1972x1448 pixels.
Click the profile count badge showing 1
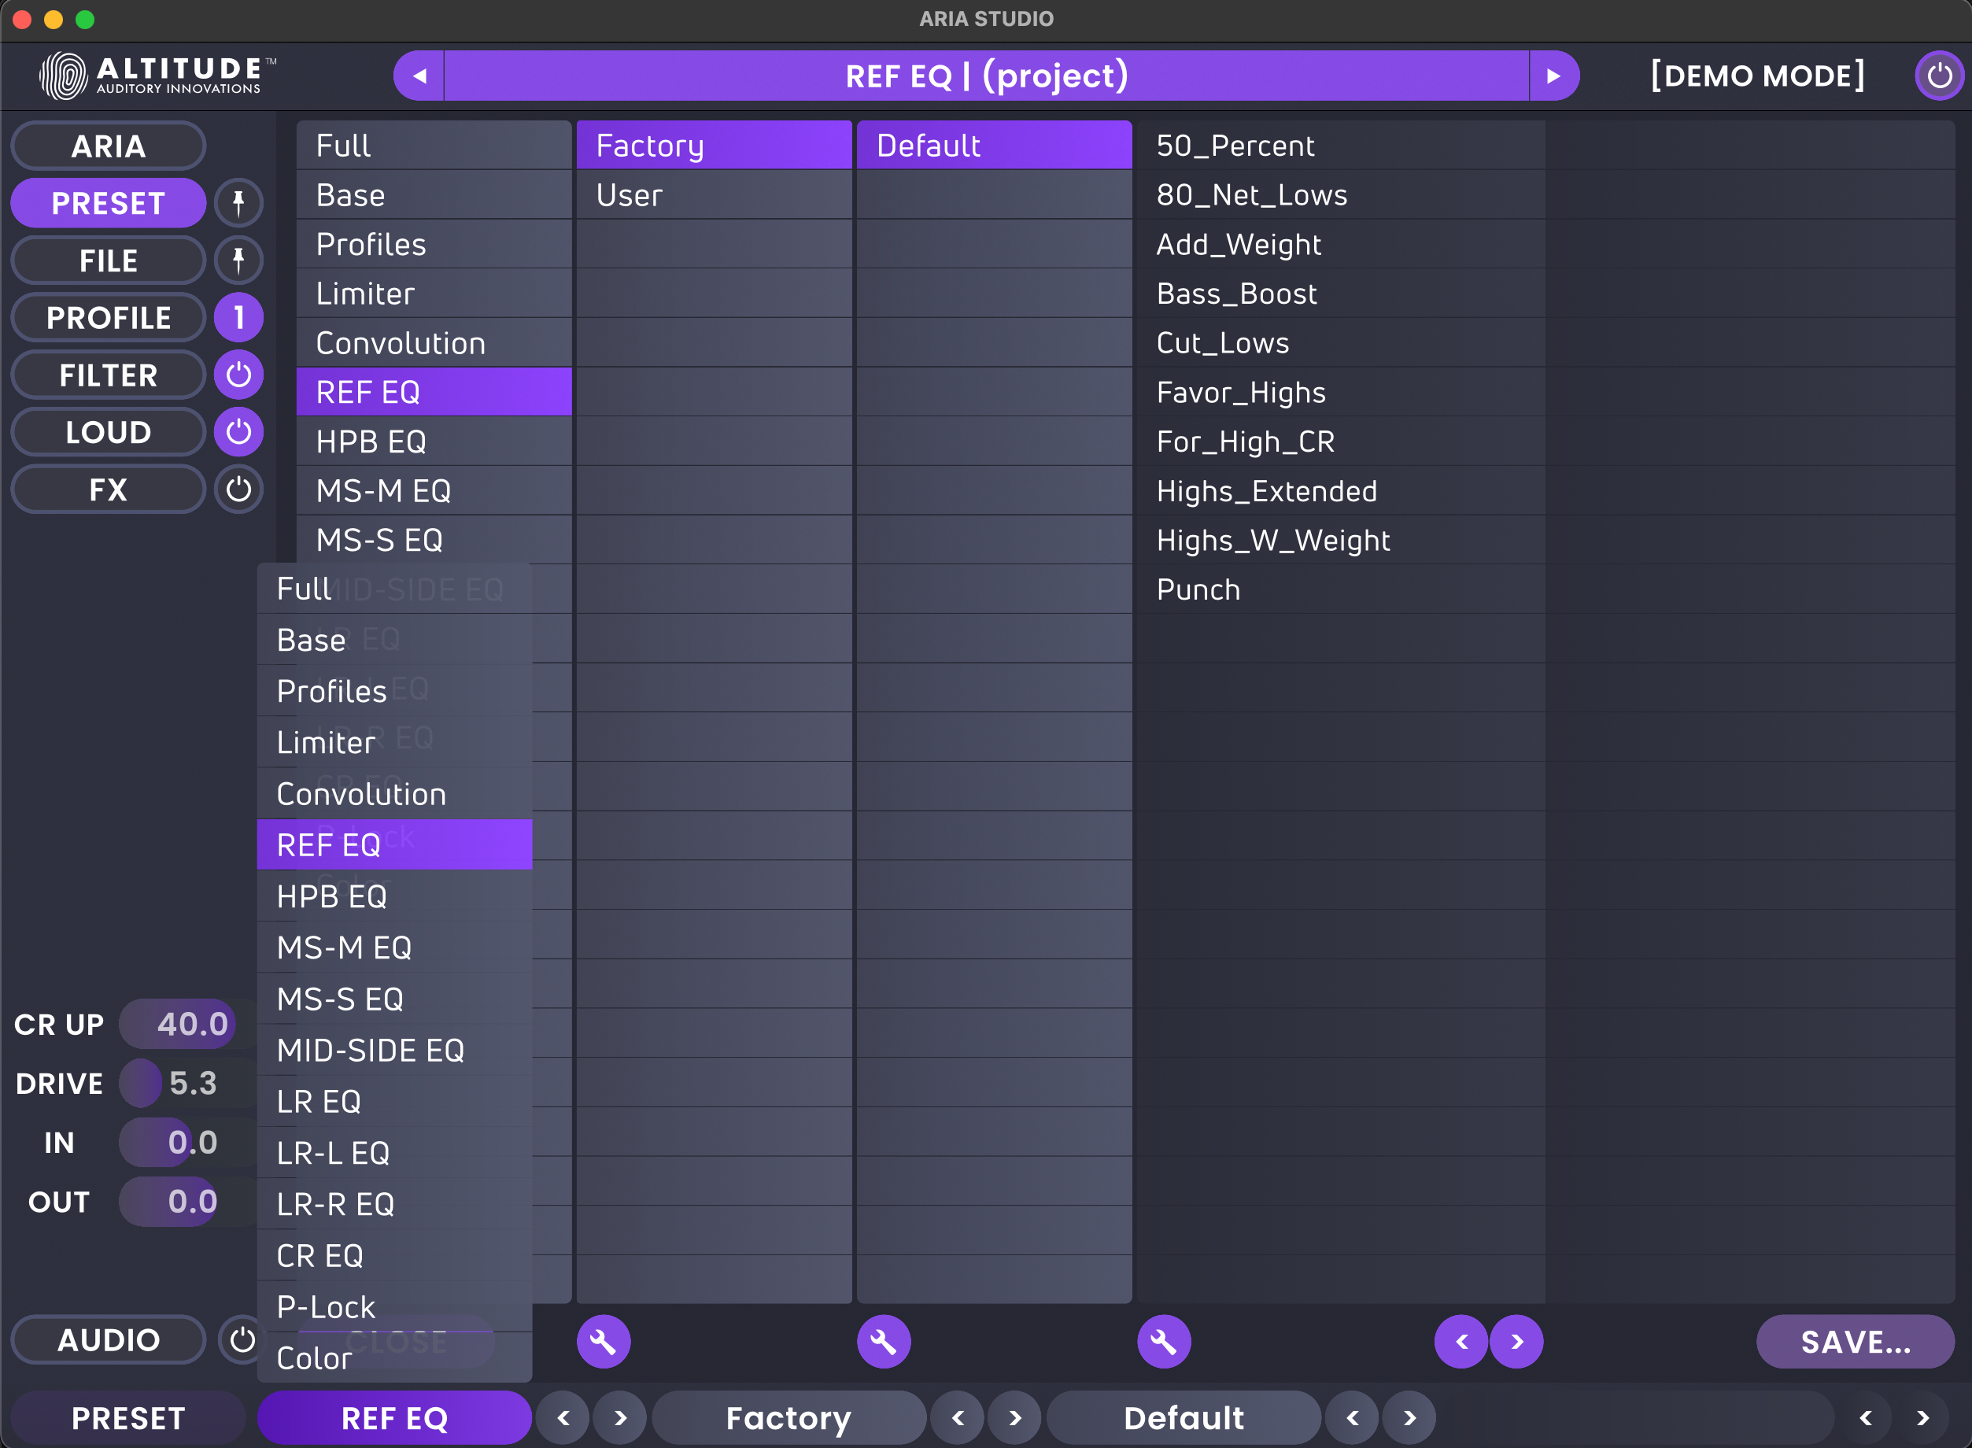point(238,317)
